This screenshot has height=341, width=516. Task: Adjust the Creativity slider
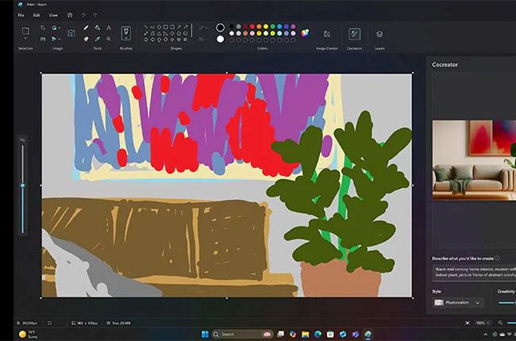point(507,302)
